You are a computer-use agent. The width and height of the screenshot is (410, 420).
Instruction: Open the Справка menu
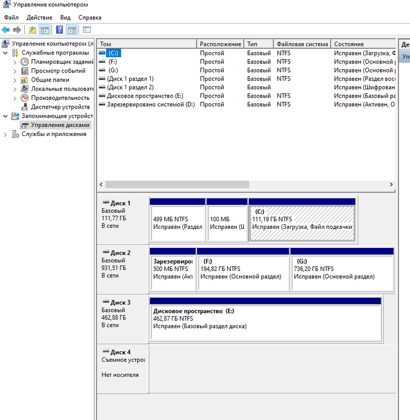pyautogui.click(x=90, y=17)
